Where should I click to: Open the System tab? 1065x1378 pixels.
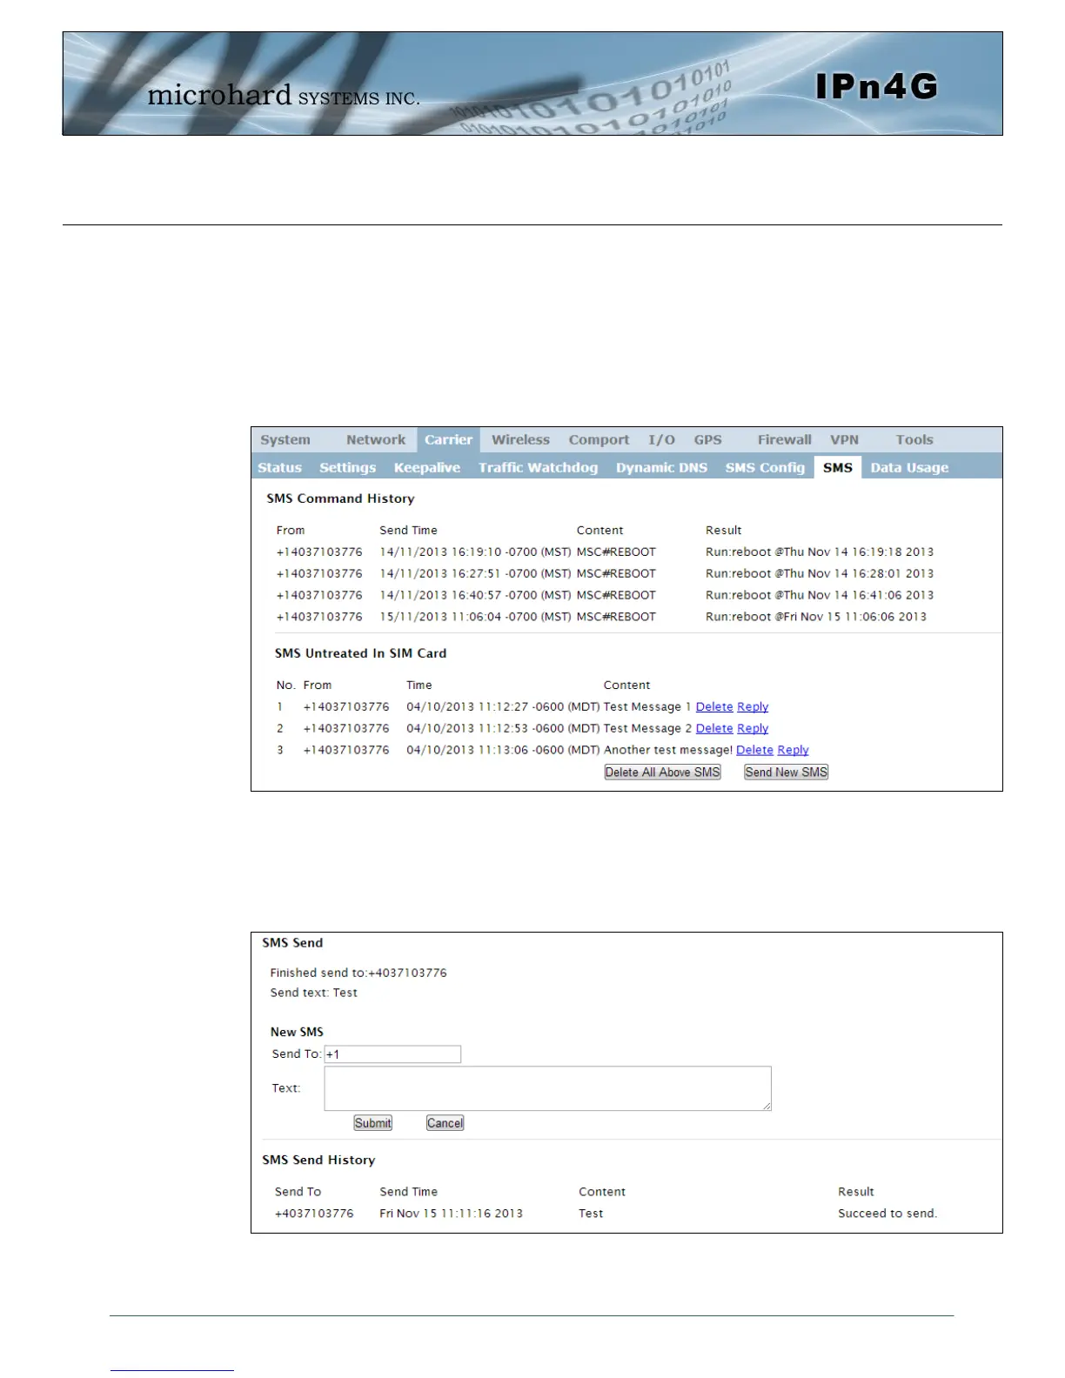click(285, 440)
